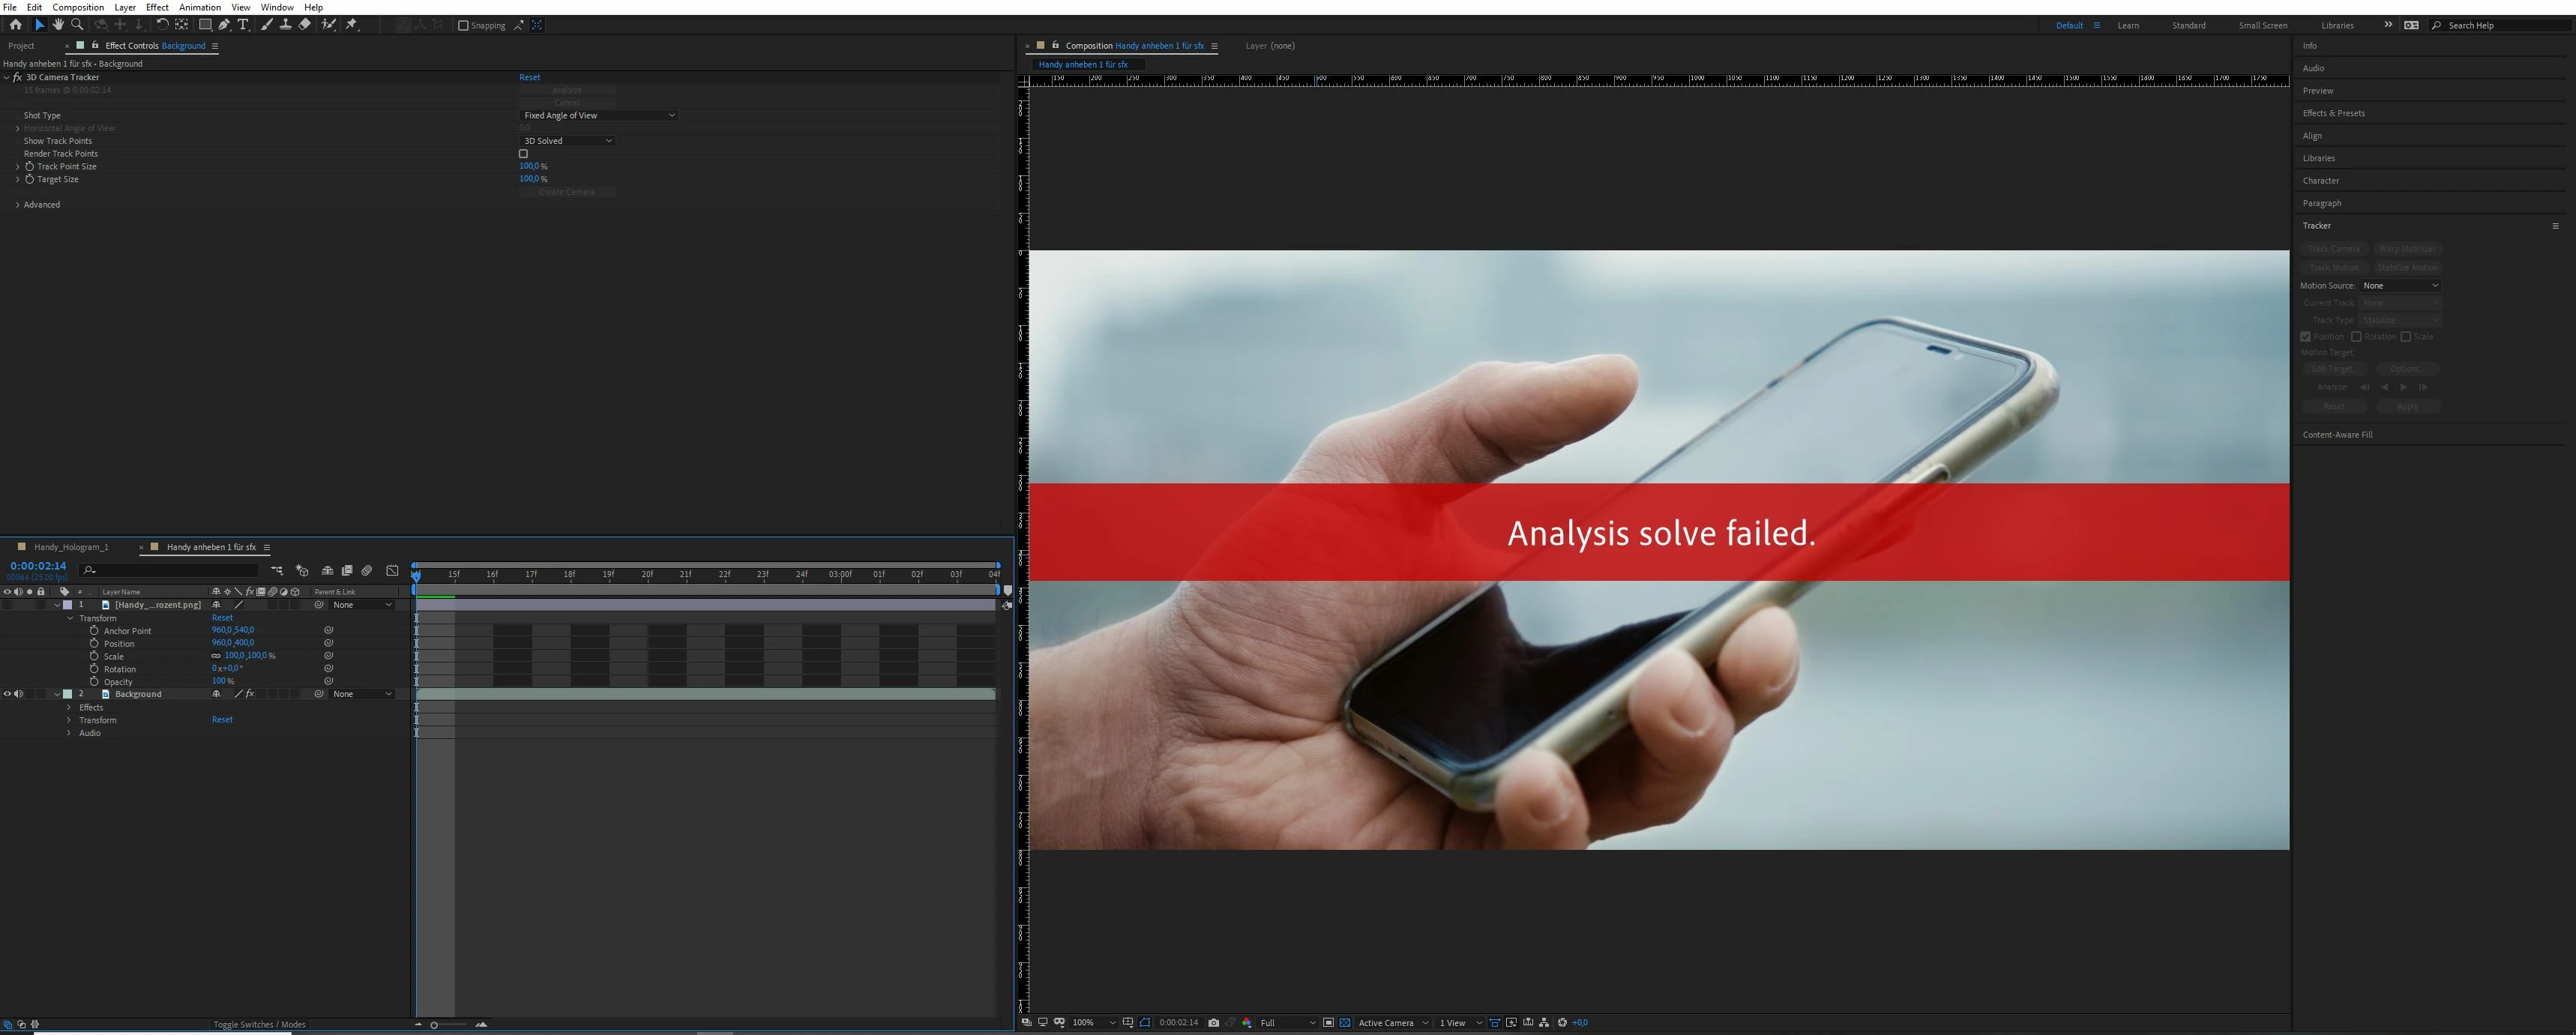Select the Zoom tool in toolbar

point(77,25)
